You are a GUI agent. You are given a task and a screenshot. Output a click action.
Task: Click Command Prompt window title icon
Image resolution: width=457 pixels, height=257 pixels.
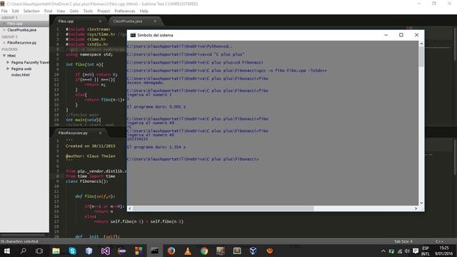[133, 35]
